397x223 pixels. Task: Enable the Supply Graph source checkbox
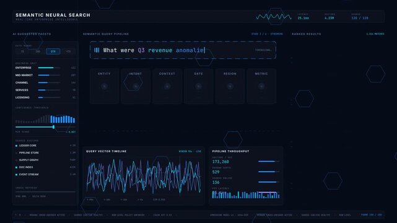[x=17, y=160]
